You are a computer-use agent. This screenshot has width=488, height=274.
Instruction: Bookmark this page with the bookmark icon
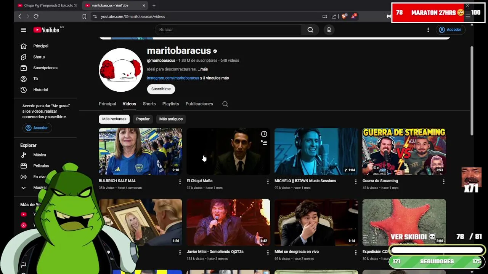84,16
